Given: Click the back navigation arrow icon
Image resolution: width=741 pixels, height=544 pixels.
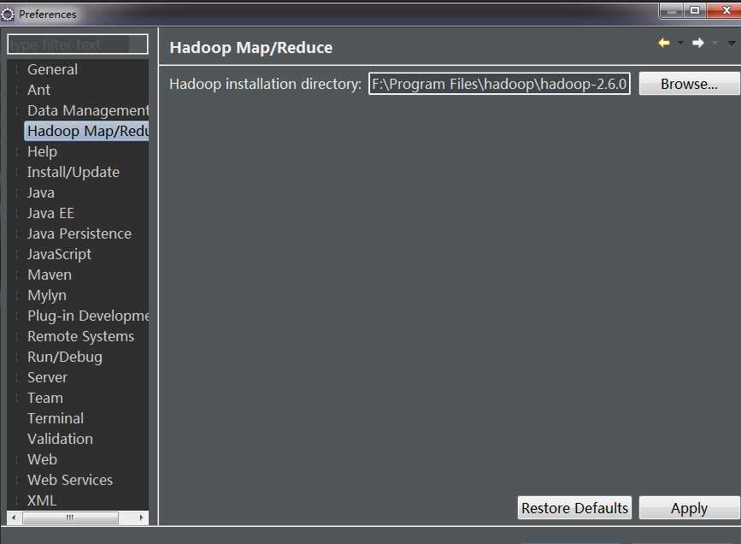Looking at the screenshot, I should point(663,43).
